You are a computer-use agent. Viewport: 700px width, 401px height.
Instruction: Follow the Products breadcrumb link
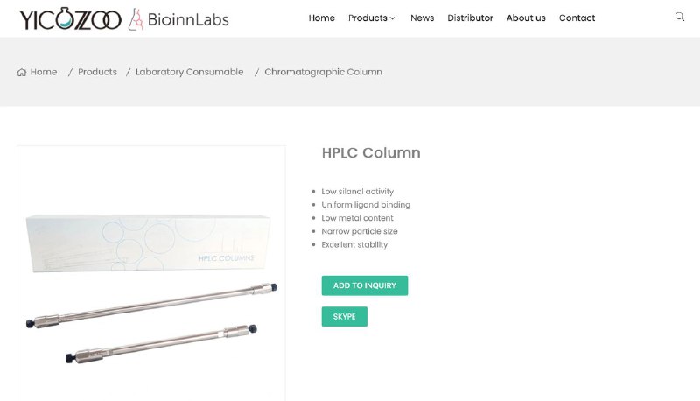click(97, 72)
